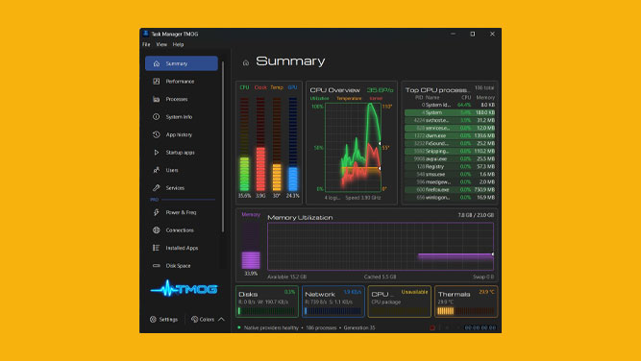
Task: Click the home icon beside Summary heading
Action: pos(246,62)
